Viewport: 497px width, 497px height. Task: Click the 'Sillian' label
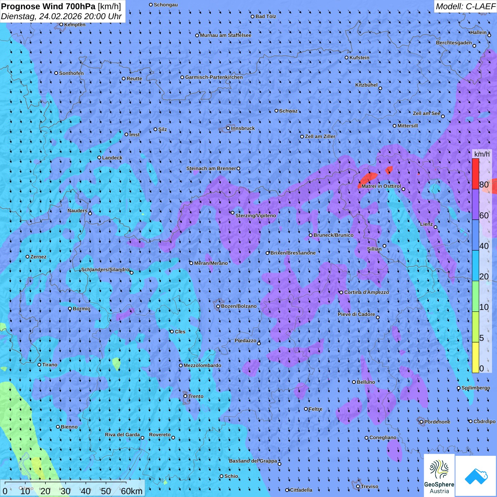click(374, 249)
